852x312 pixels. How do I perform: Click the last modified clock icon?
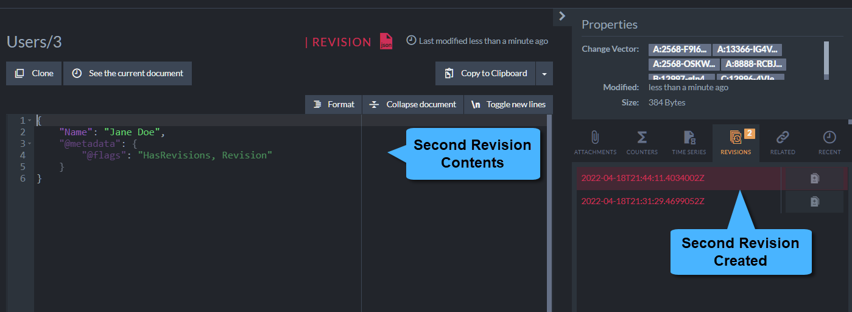(411, 40)
